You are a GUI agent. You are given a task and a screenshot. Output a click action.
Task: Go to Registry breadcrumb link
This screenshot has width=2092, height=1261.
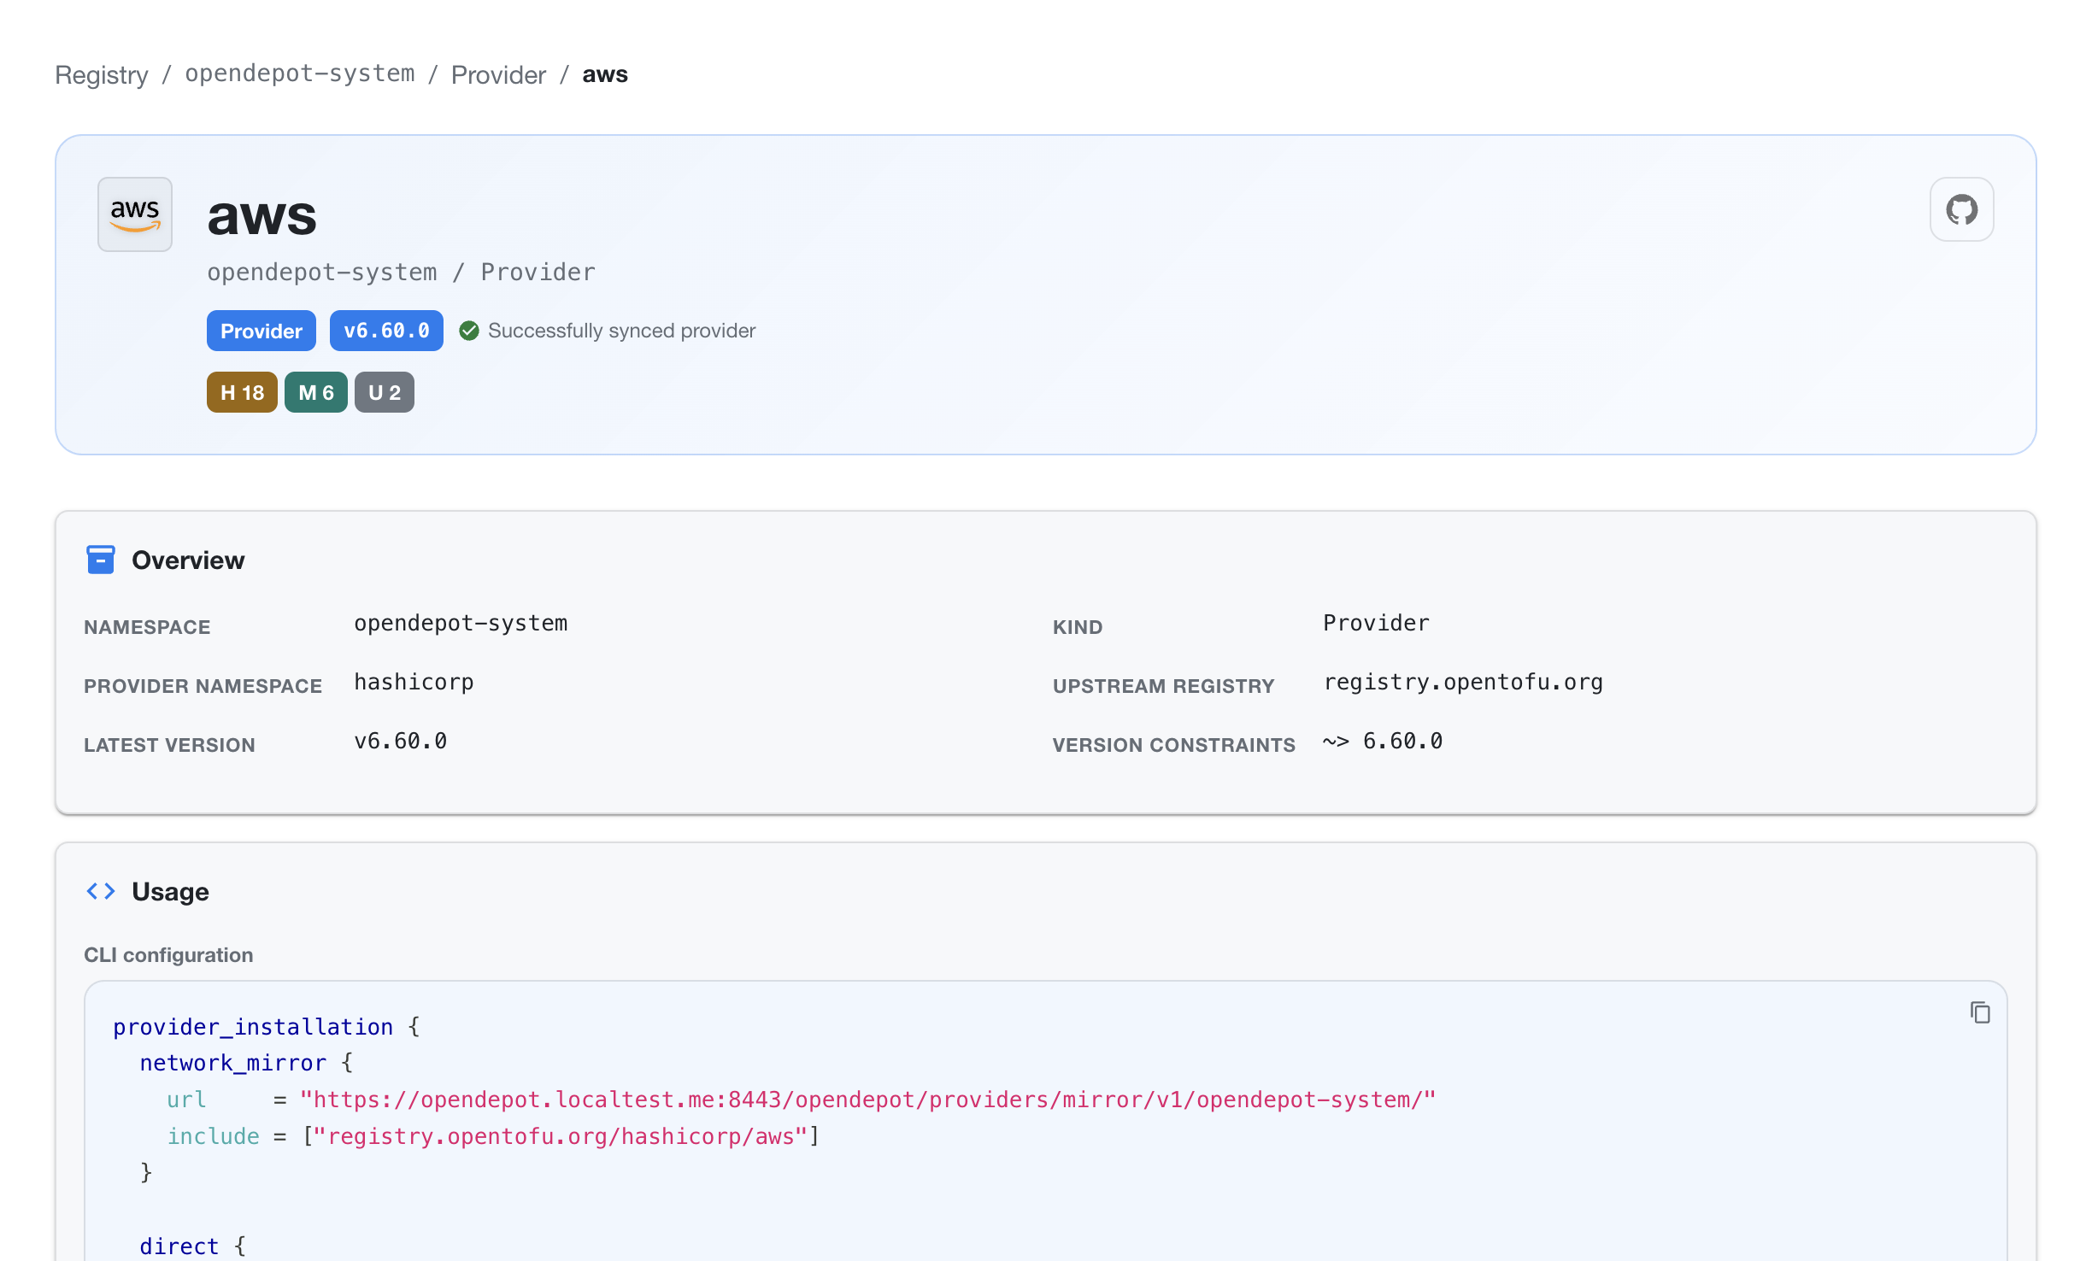(x=102, y=75)
